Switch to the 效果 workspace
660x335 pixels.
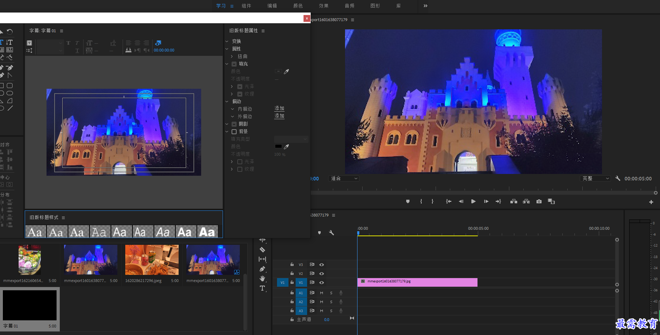324,6
